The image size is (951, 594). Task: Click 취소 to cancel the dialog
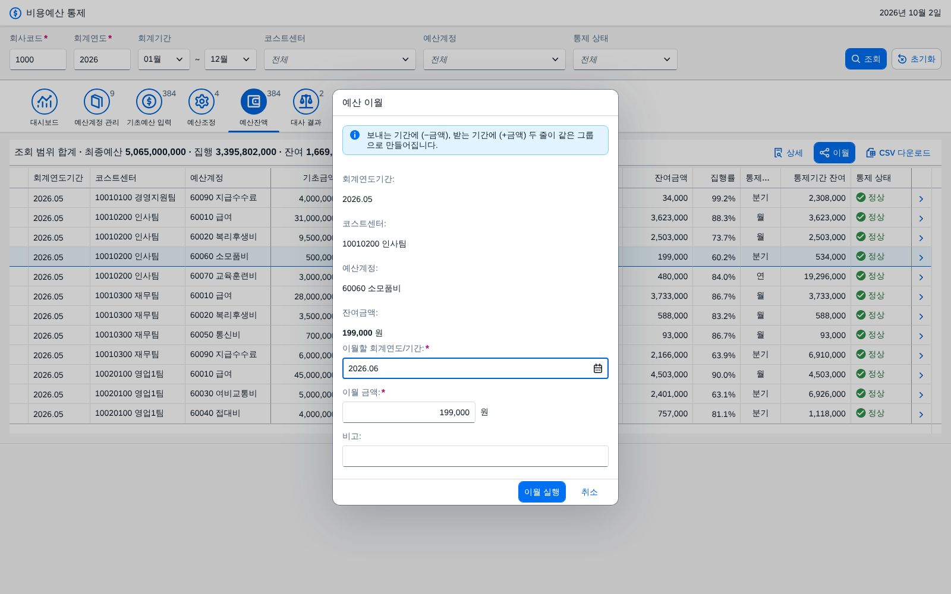click(x=590, y=492)
